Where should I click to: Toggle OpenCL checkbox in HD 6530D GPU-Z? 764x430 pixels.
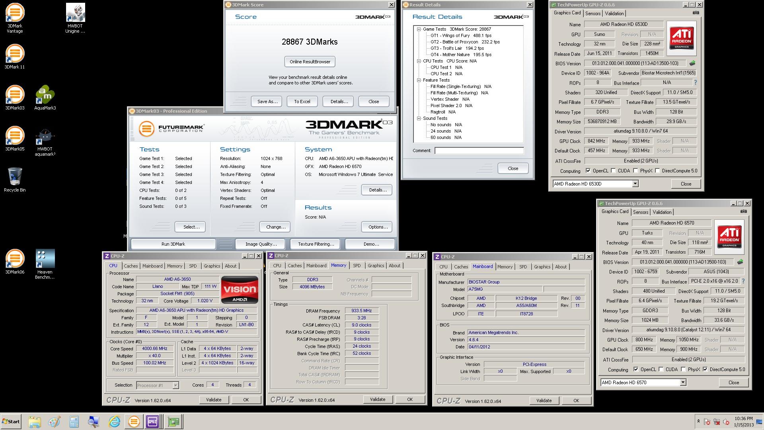click(588, 171)
